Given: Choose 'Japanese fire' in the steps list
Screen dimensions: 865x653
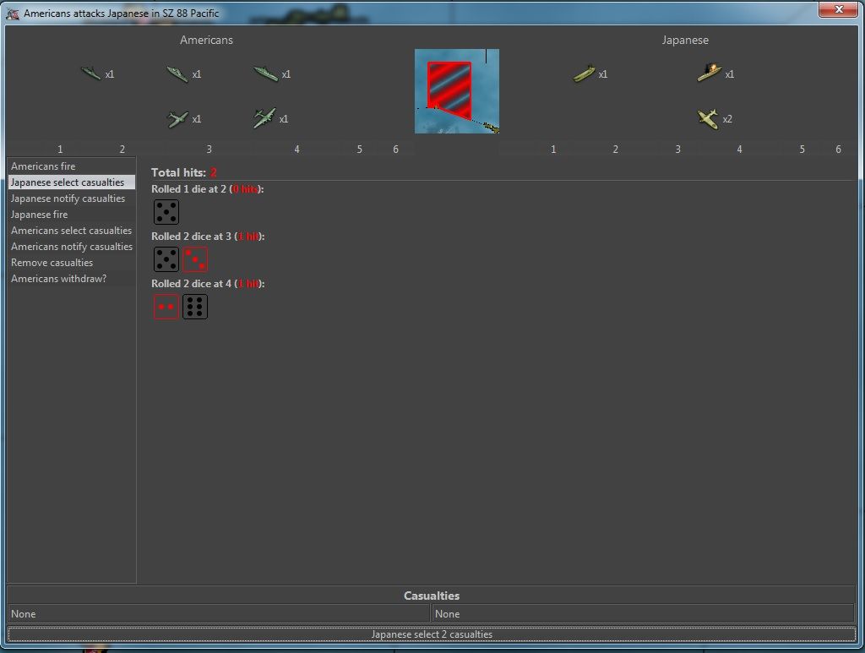Looking at the screenshot, I should pos(39,215).
